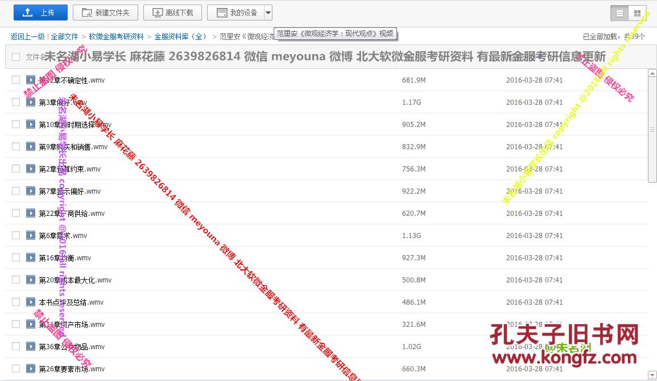Check the box for 第9章购买和销售.wmv

pyautogui.click(x=16, y=146)
